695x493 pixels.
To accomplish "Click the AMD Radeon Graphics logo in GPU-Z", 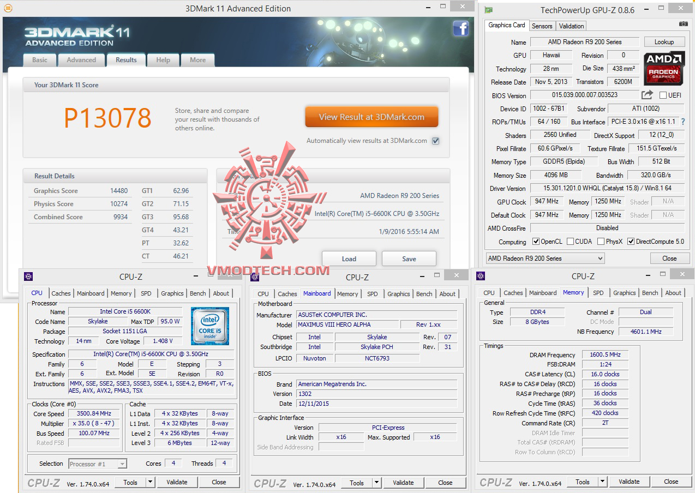I will [x=664, y=68].
